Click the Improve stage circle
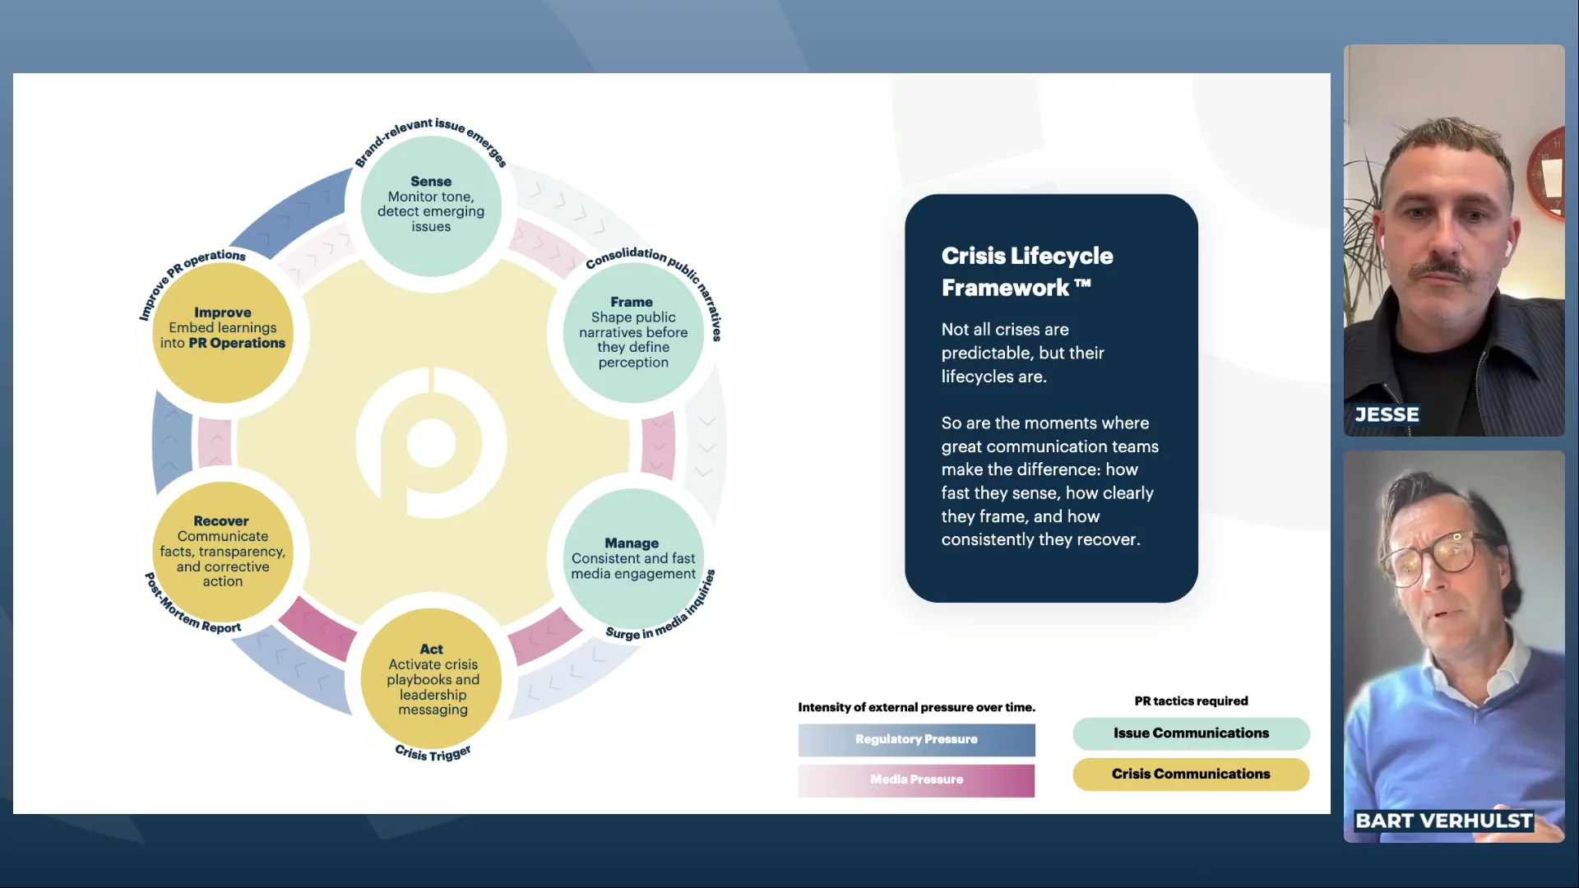The height and width of the screenshot is (888, 1579). (x=222, y=329)
